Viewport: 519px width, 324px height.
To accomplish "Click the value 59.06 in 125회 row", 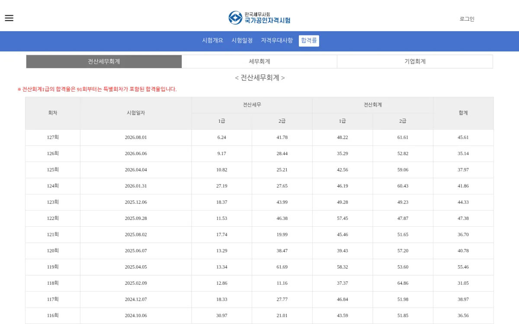I will 403,170.
